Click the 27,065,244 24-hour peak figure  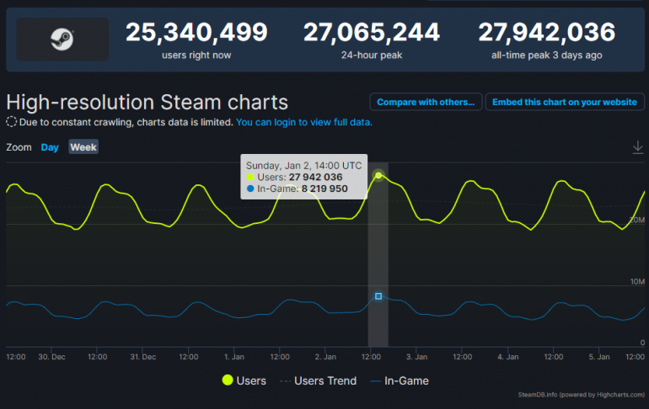(x=372, y=33)
